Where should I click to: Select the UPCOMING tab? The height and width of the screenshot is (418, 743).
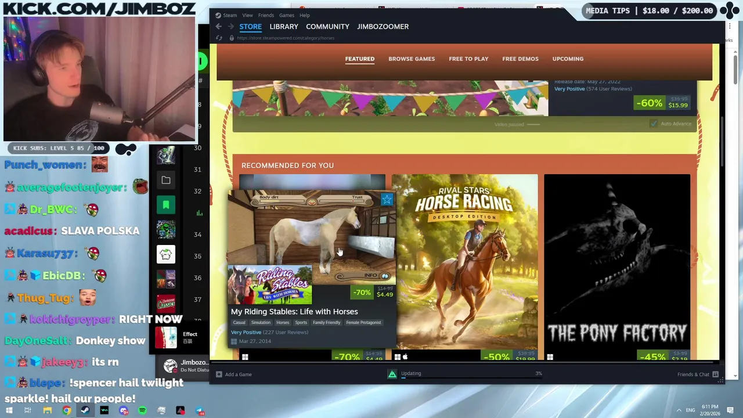click(568, 59)
